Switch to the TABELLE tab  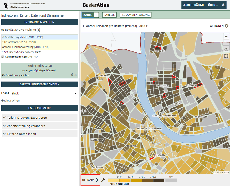pos(110,15)
